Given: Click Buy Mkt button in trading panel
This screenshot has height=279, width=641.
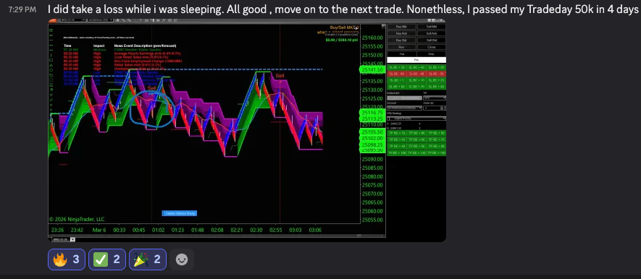Looking at the screenshot, I should 401,27.
